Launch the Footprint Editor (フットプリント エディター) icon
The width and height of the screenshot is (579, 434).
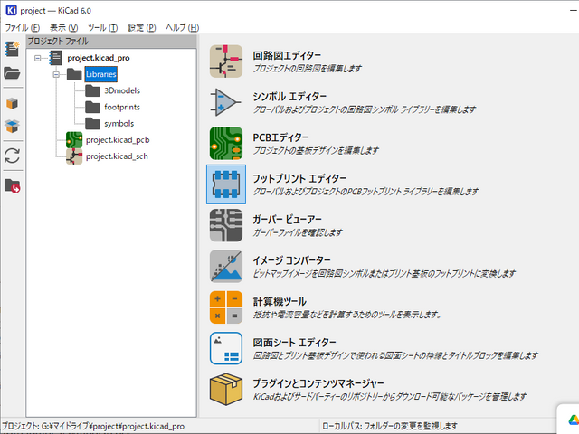tap(226, 184)
